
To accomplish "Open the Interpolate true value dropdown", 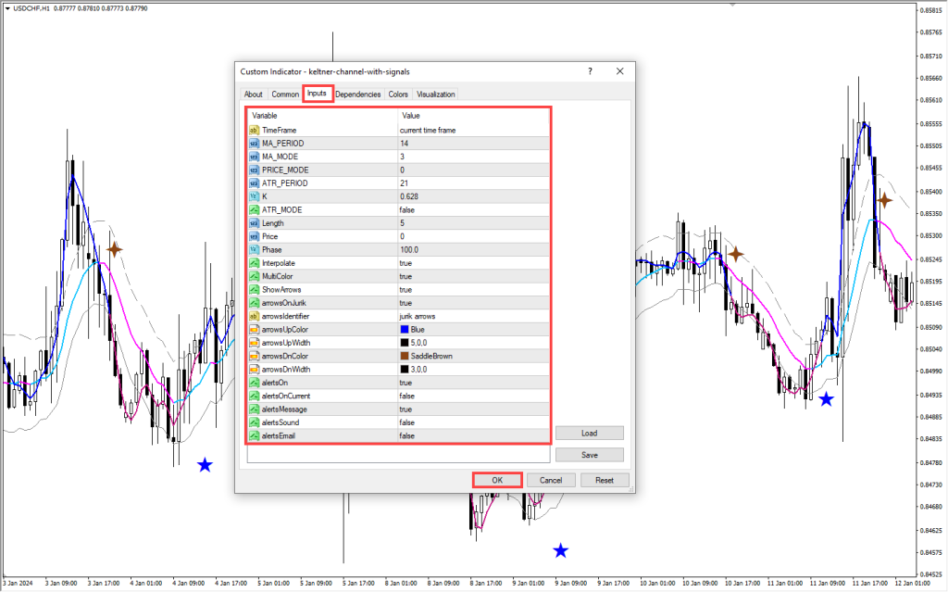I will point(405,263).
